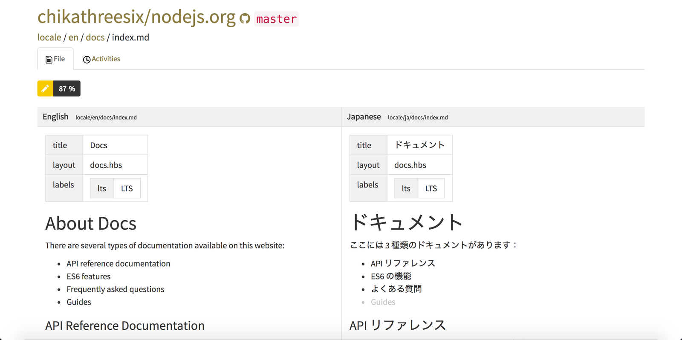Go to docs breadcrumb folder
The height and width of the screenshot is (340, 682).
point(95,37)
